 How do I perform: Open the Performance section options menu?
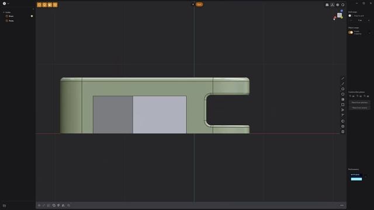tap(365, 177)
